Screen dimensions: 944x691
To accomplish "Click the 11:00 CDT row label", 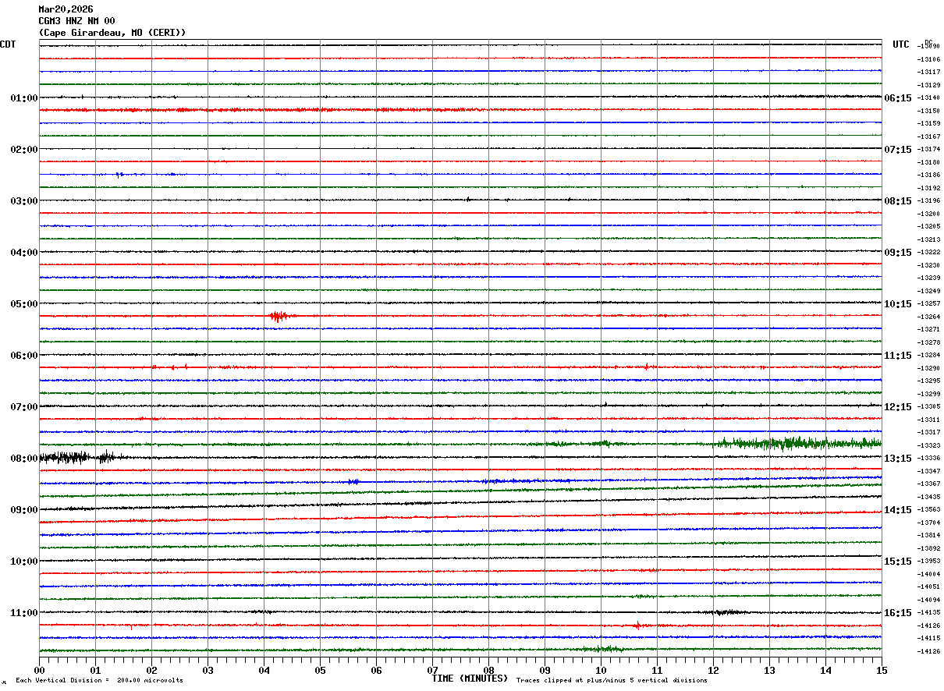I will 24,613.
